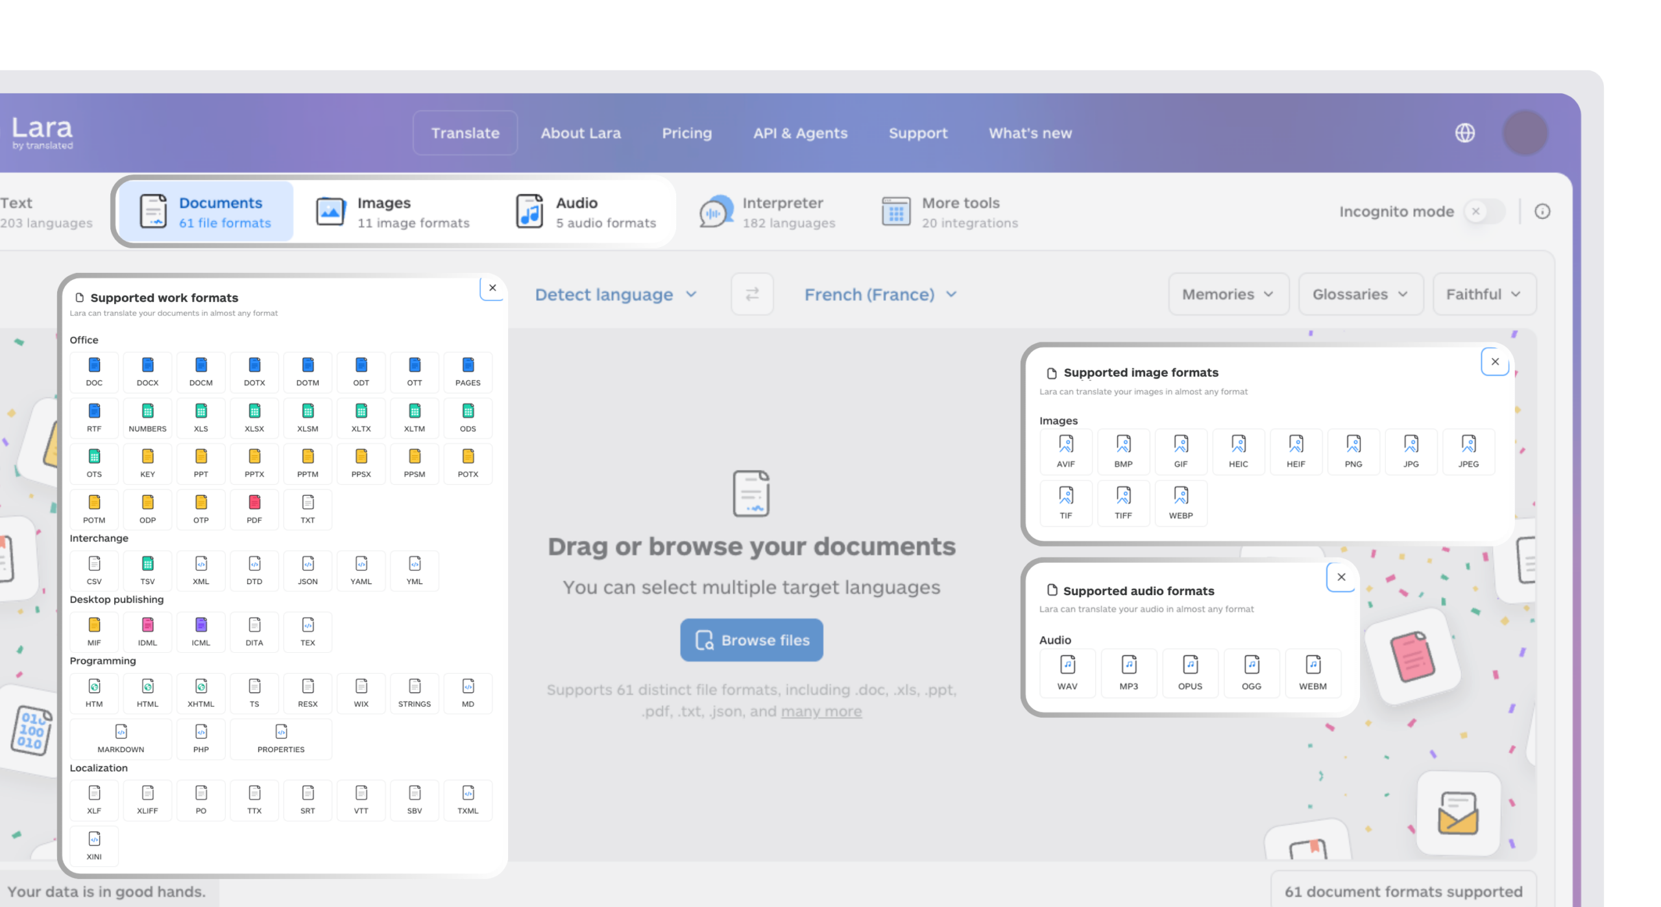Close the Supported image formats panel
The image size is (1661, 907).
coord(1495,362)
